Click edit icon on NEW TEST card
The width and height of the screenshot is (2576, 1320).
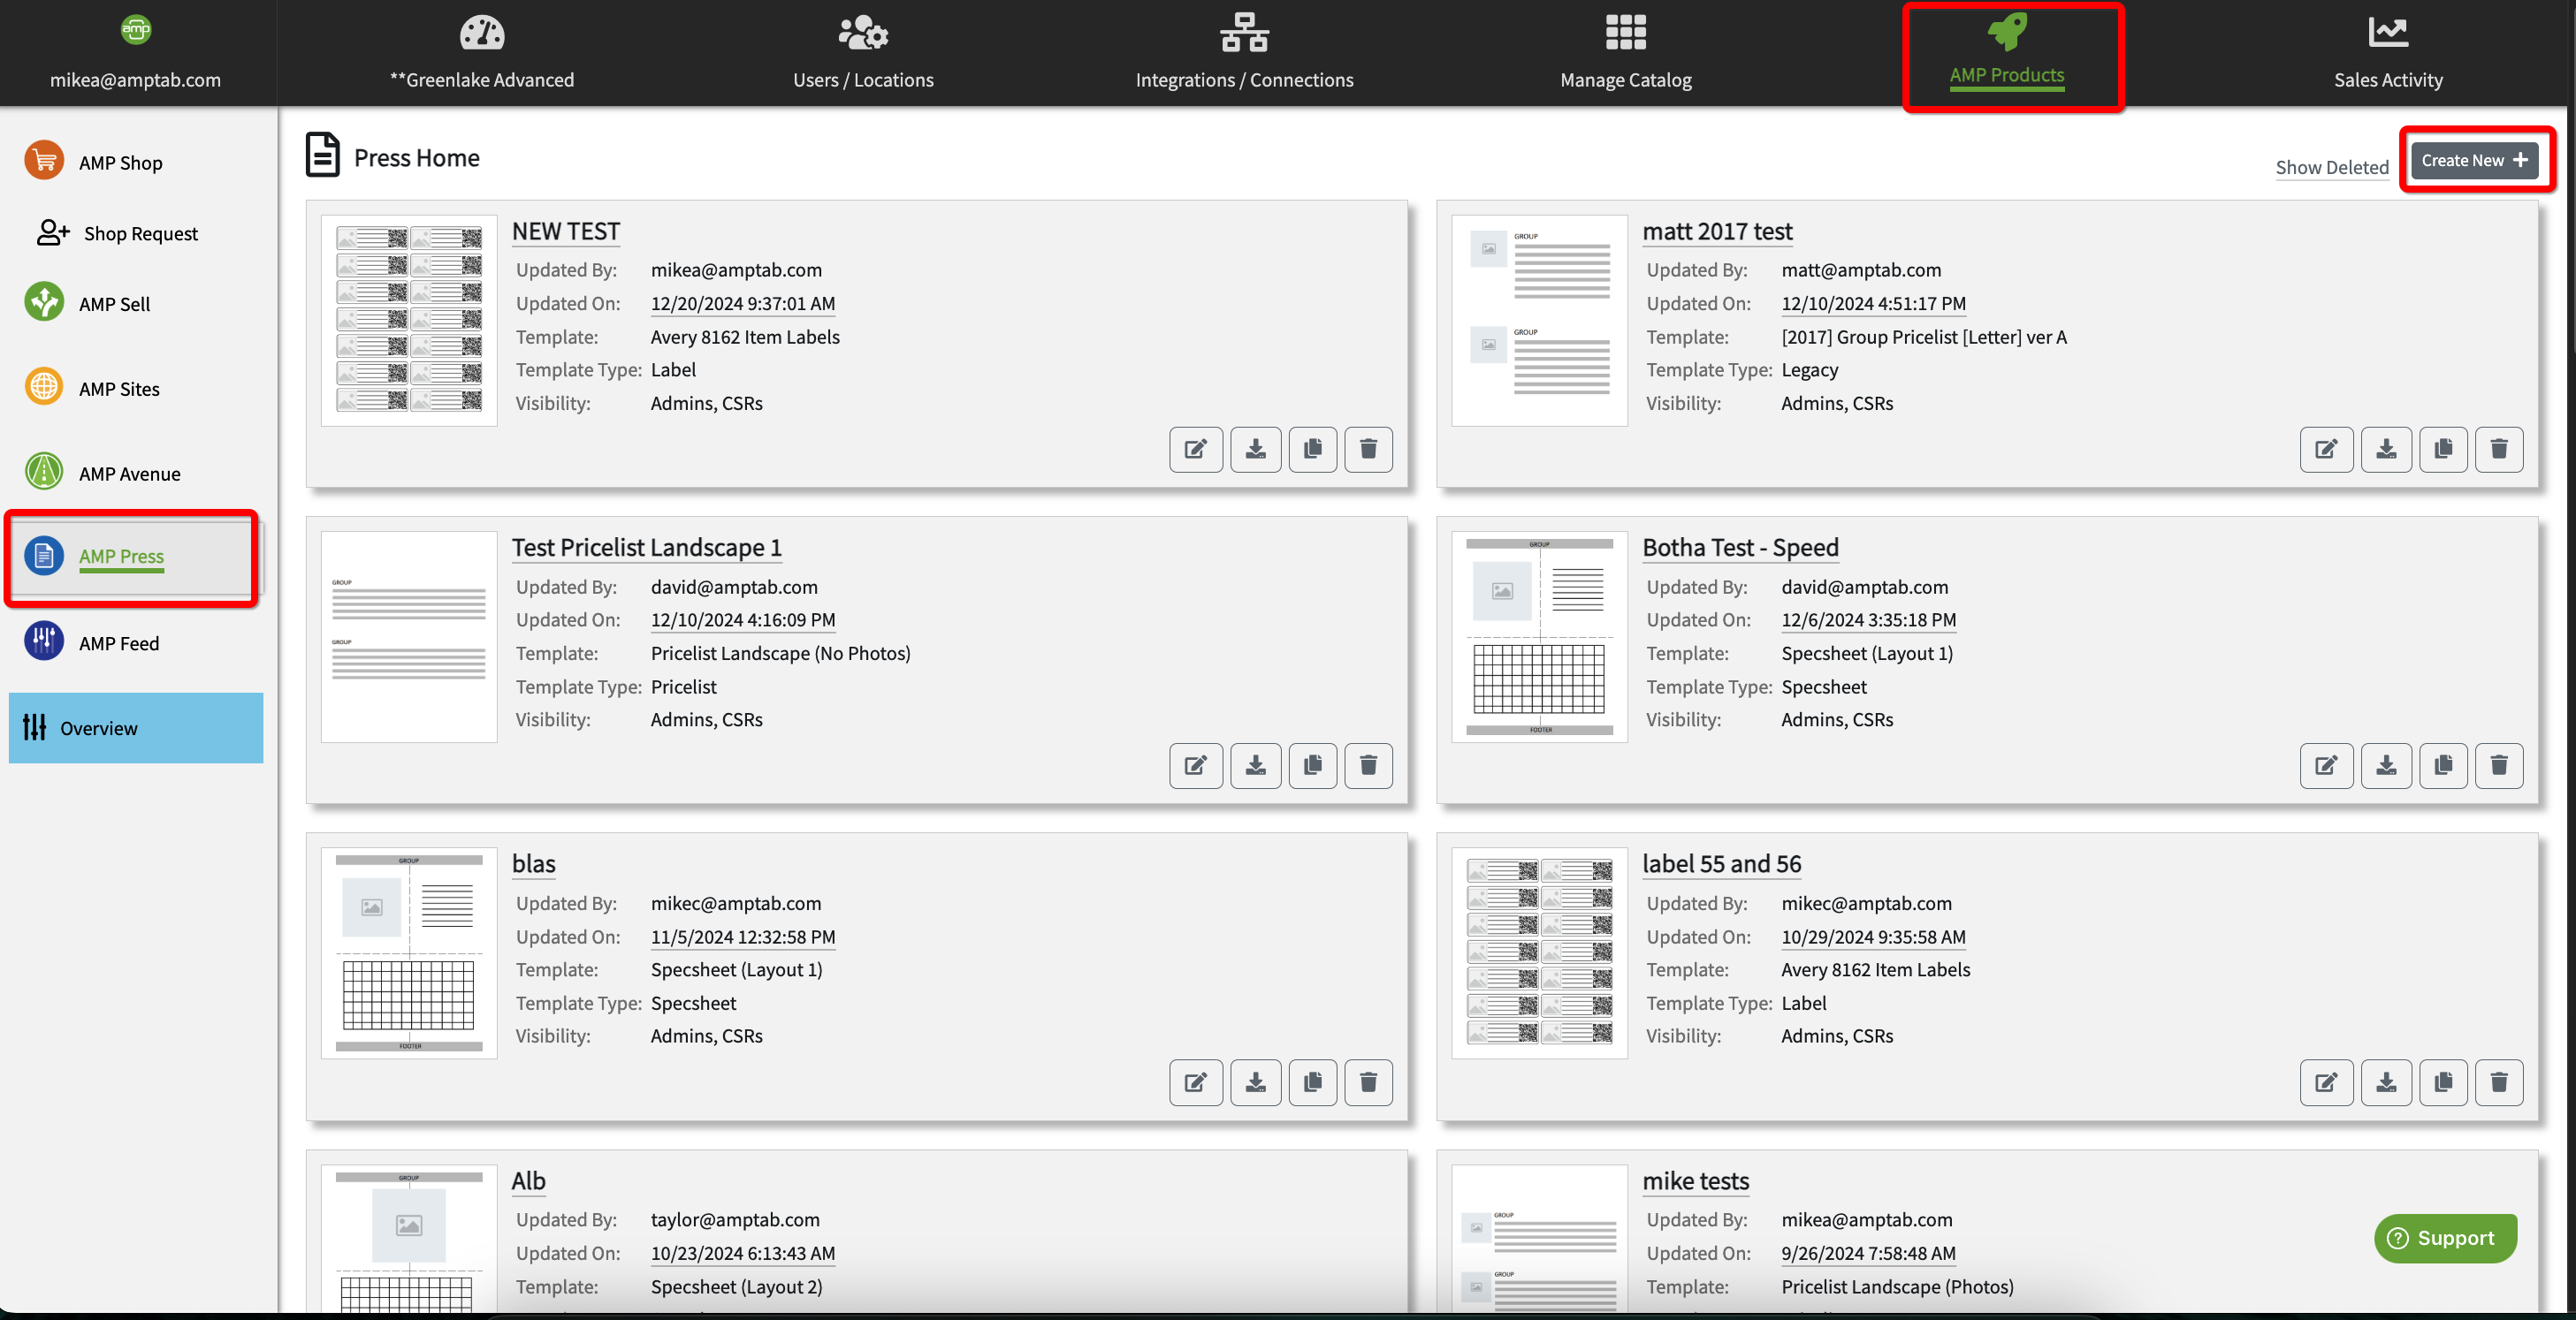coord(1195,449)
